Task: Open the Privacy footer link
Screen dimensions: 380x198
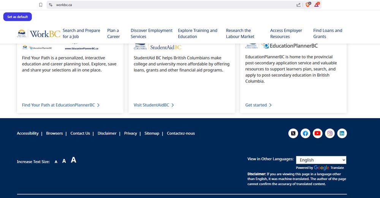Action: tap(130, 133)
